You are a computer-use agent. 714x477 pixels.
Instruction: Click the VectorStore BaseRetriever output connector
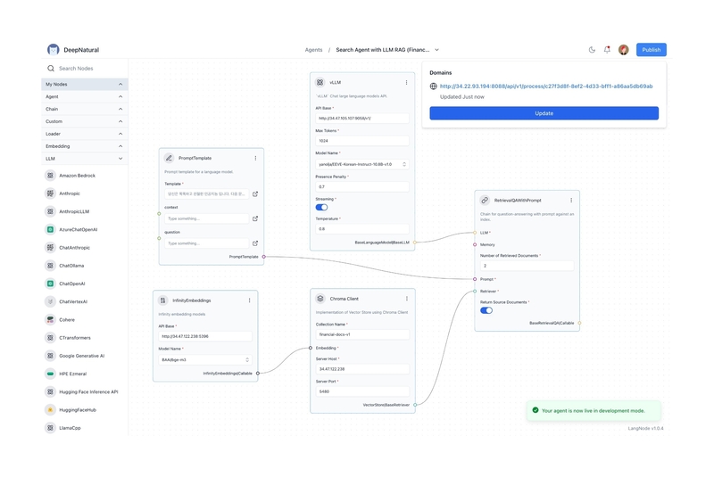[x=415, y=405]
